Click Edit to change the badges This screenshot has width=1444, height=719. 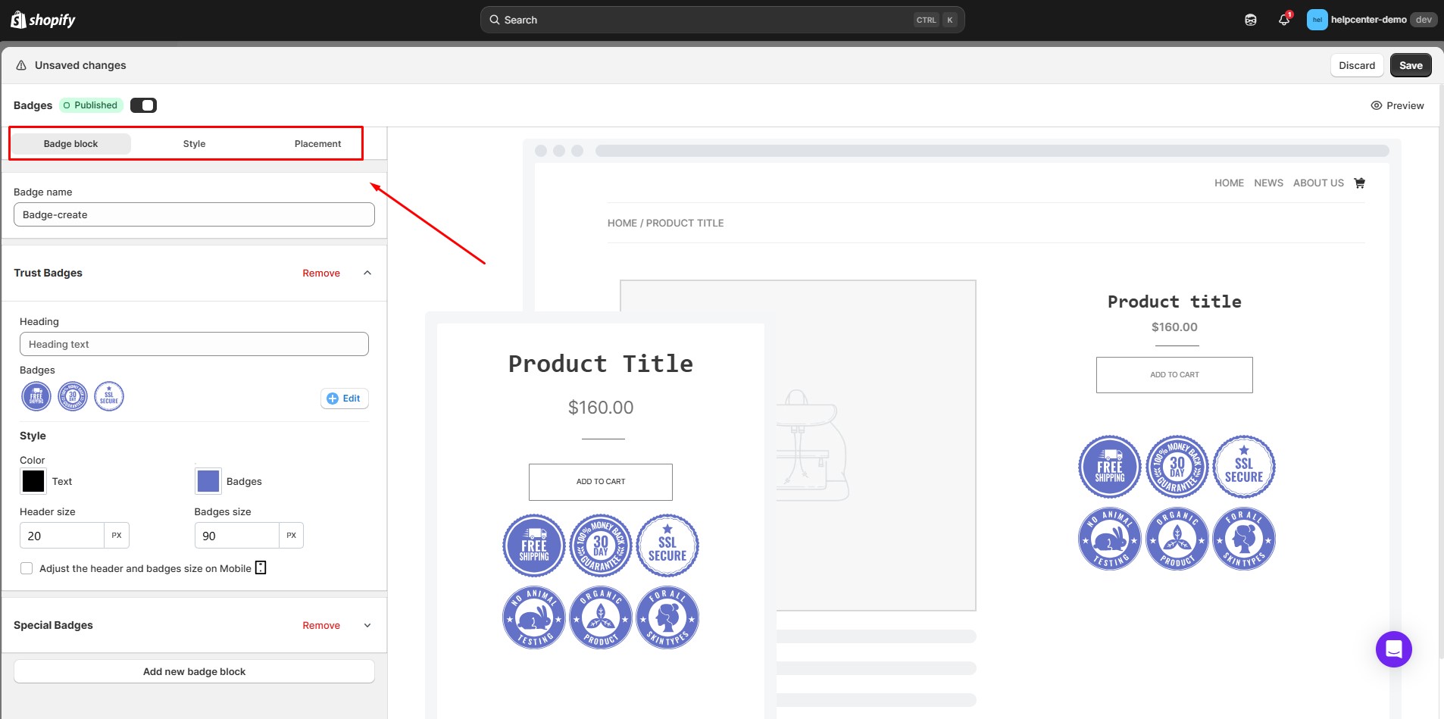point(345,399)
